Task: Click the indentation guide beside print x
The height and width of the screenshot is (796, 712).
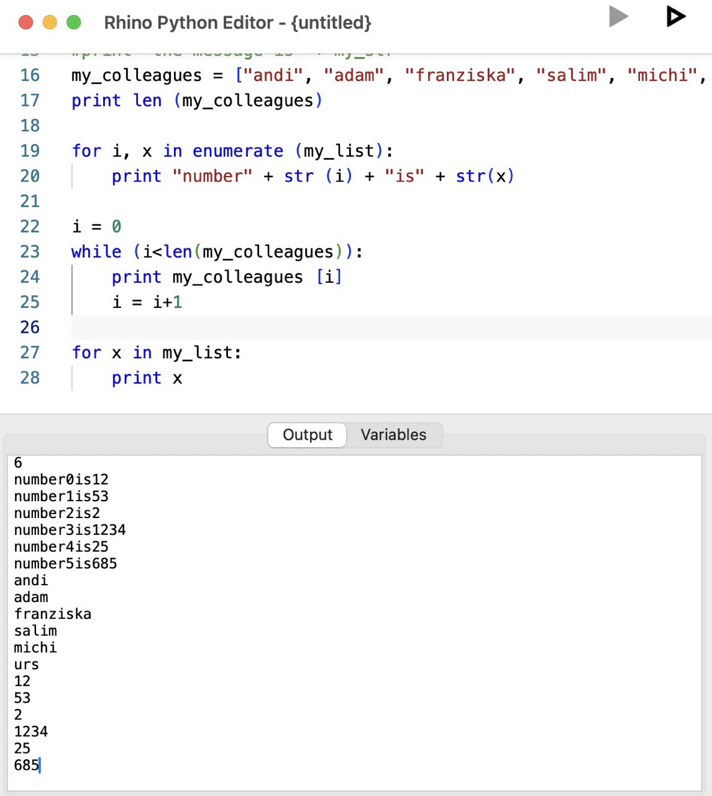Action: [73, 377]
